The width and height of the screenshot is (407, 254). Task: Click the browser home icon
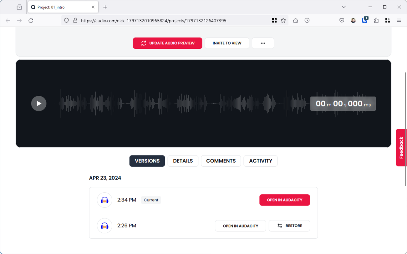[295, 20]
